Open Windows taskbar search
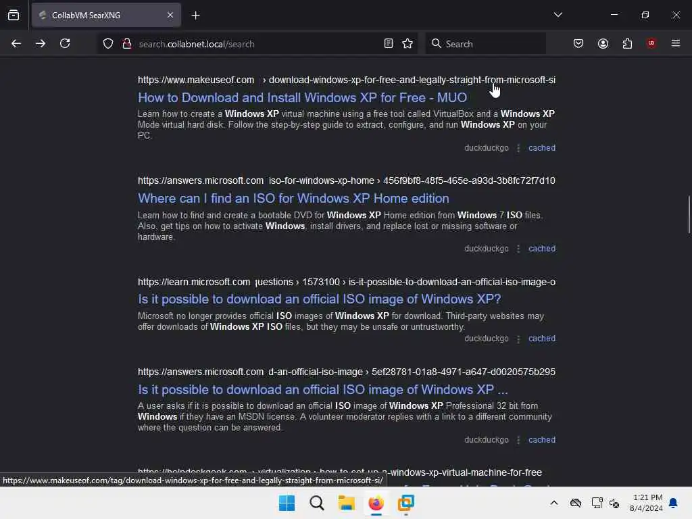The height and width of the screenshot is (519, 692). (x=316, y=503)
